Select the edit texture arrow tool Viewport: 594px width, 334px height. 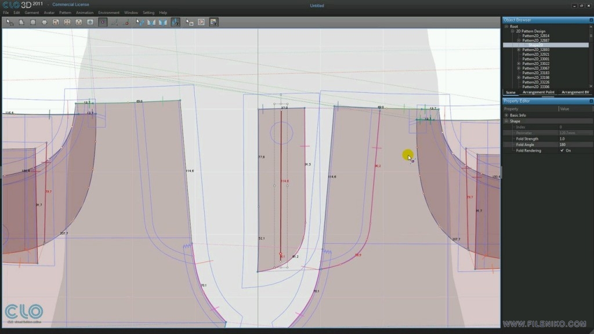click(190, 23)
